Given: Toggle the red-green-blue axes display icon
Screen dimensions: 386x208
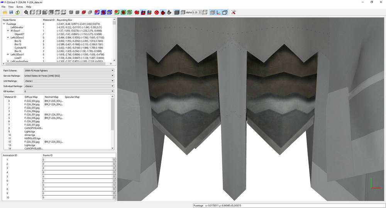Looking at the screenshot, I should point(218,12).
